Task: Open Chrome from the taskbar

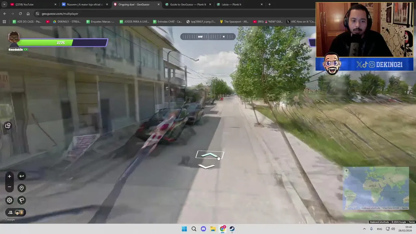Action: point(223,229)
